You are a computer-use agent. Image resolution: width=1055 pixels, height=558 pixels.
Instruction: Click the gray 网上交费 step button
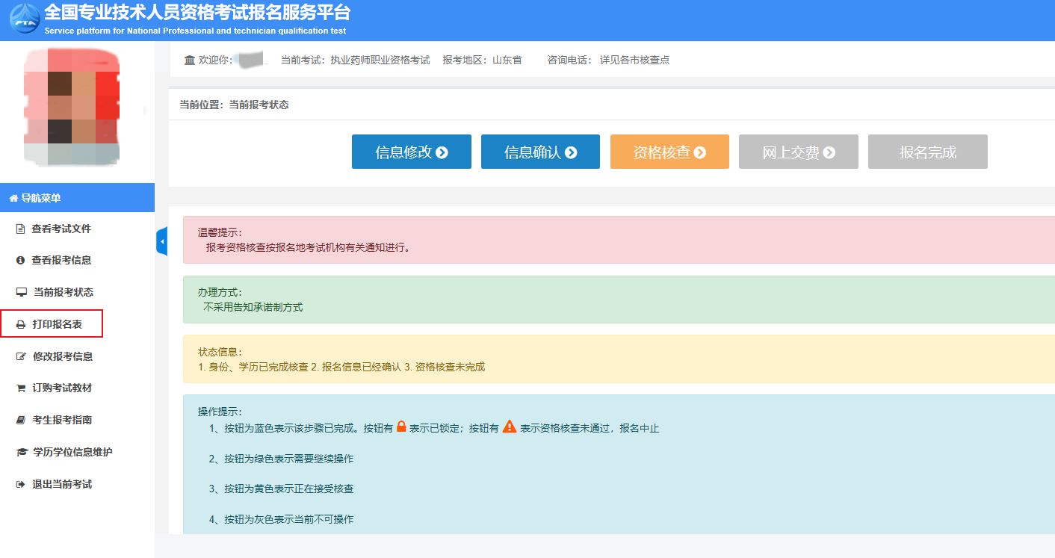pyautogui.click(x=798, y=152)
